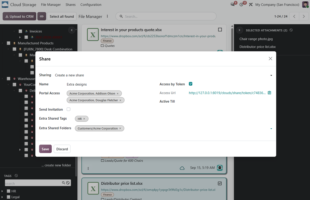Viewport: 310px width, 200px height.
Task: Remove Customers/Acme Corporation shared folder
Action: click(120, 128)
